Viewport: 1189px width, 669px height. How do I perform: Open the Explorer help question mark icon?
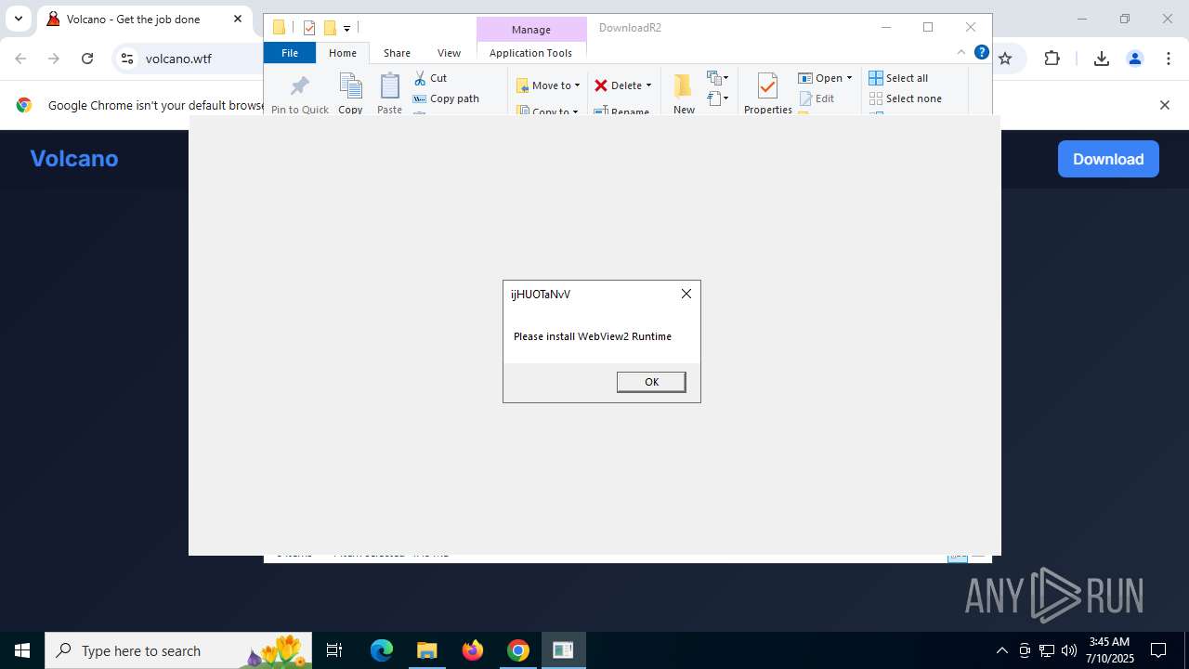click(x=981, y=52)
